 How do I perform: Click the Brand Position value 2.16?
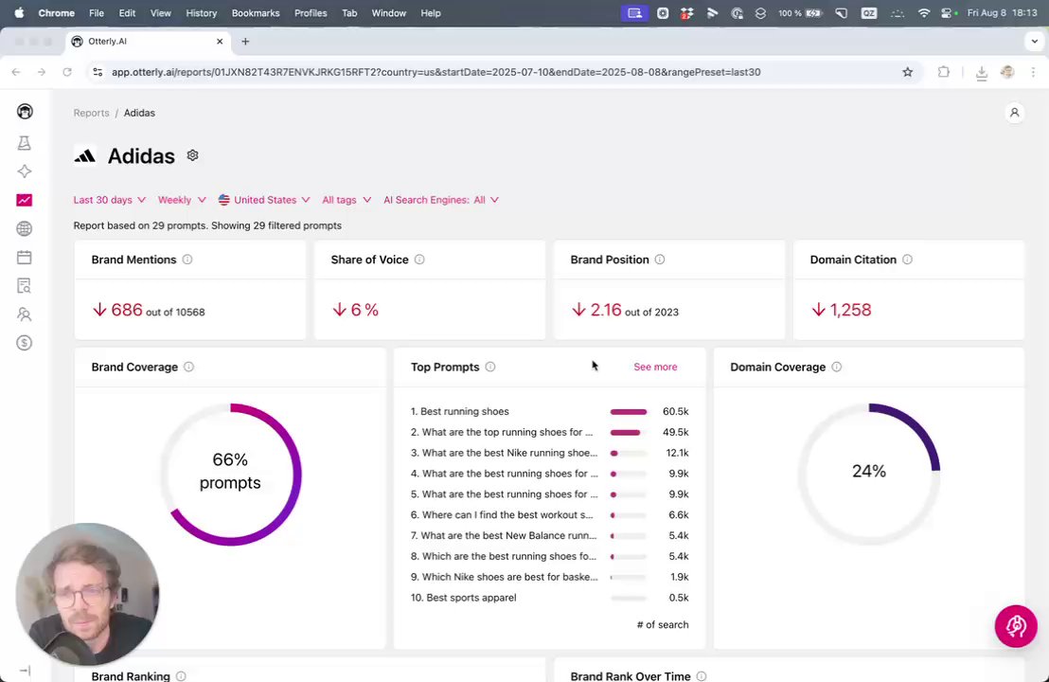pyautogui.click(x=606, y=310)
